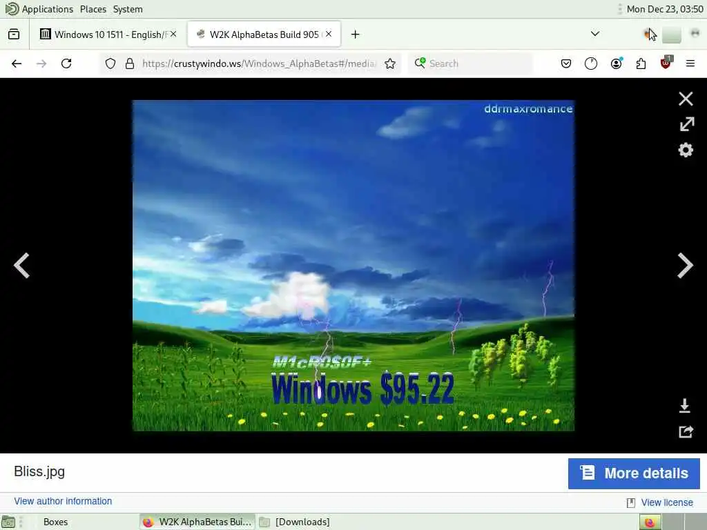This screenshot has width=707, height=530.
Task: Open the Extensions puzzle icon
Action: coord(641,63)
